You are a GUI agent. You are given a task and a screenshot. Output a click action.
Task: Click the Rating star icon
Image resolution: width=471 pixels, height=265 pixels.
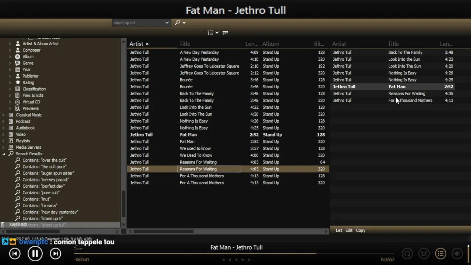17,82
